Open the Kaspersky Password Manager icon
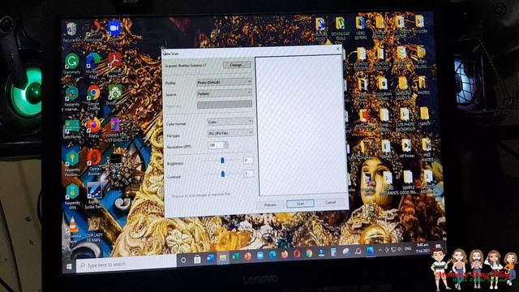Image resolution: width=519 pixels, height=292 pixels. pos(72,163)
